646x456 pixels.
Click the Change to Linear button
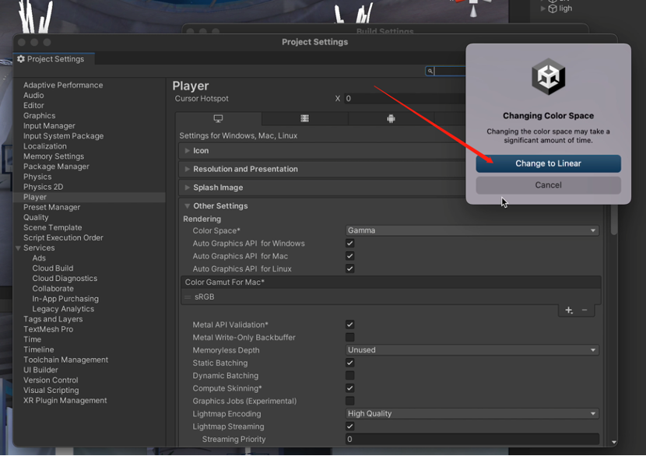(548, 163)
